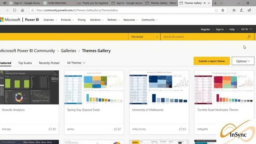Open the Tumble Road Multicolor Theme thumbnail

tap(224, 87)
